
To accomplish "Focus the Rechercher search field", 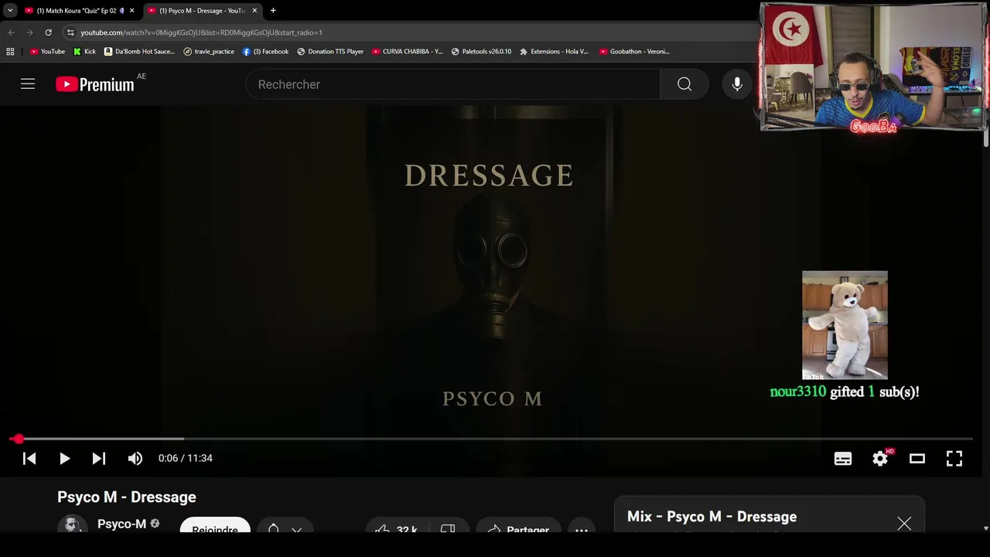I will 452,84.
